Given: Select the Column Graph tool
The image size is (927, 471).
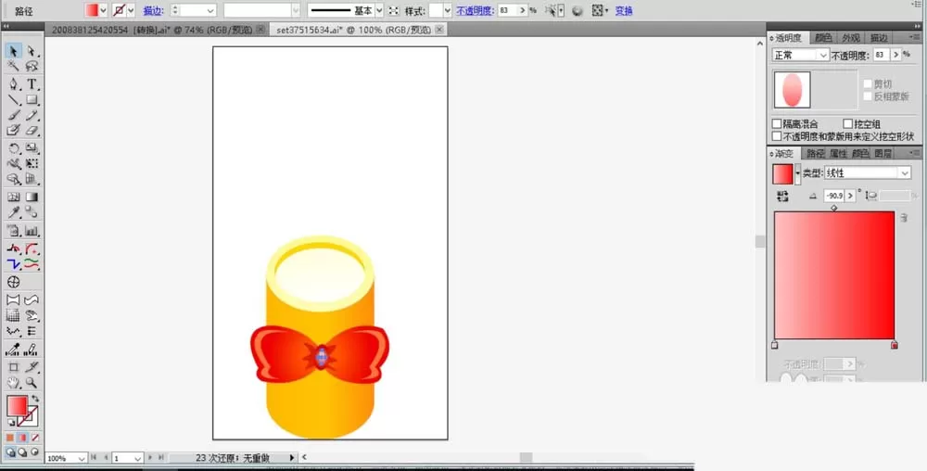Looking at the screenshot, I should tap(32, 231).
